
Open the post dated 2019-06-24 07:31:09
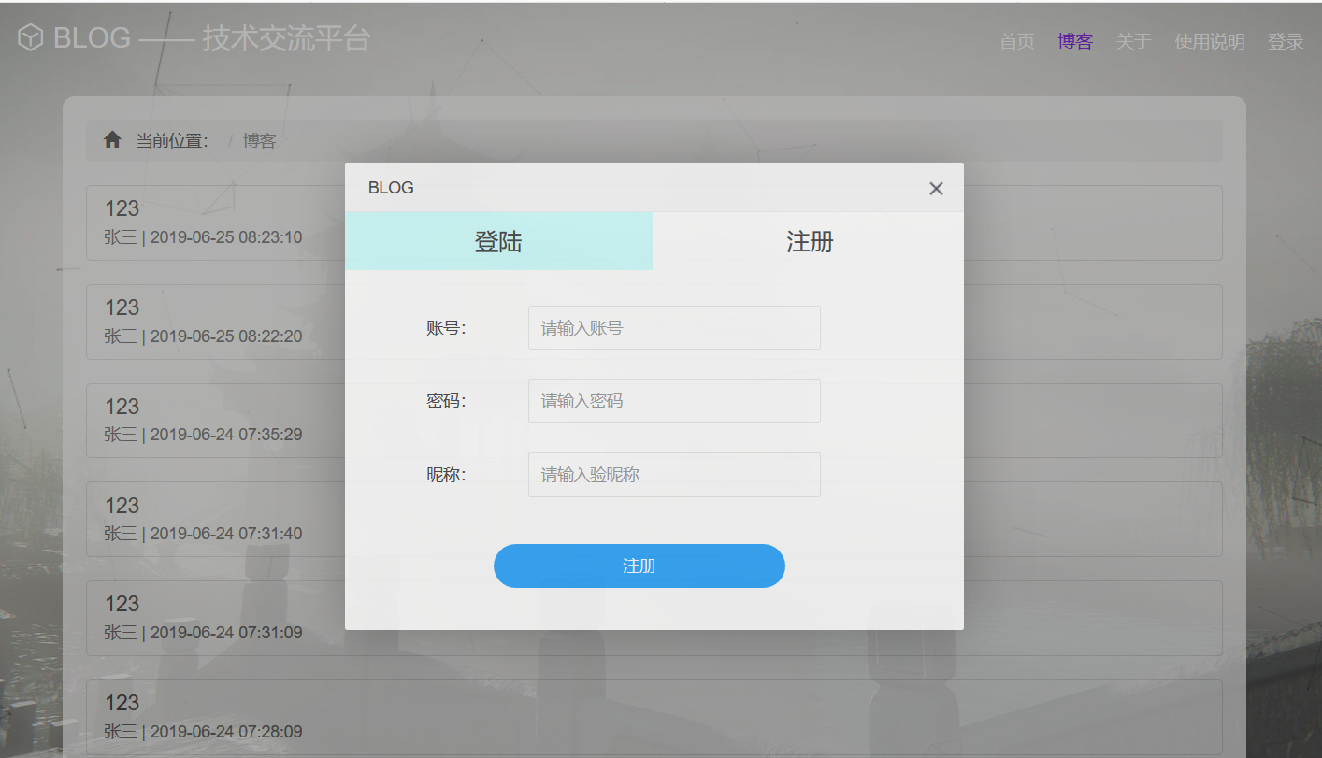click(654, 619)
